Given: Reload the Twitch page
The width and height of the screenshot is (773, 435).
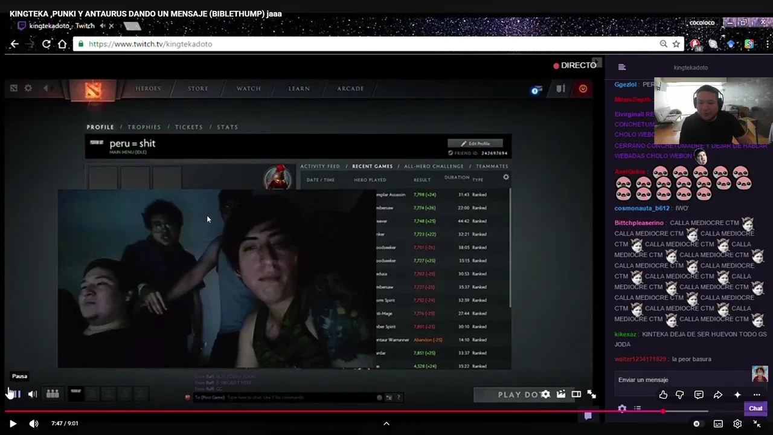Looking at the screenshot, I should (x=46, y=44).
